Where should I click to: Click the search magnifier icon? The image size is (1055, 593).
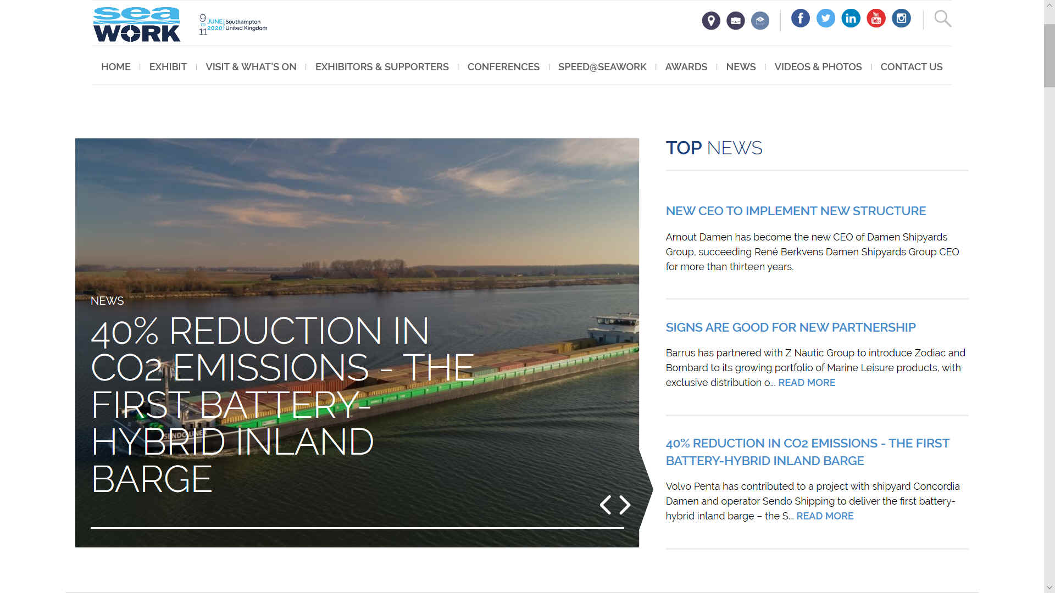tap(943, 19)
